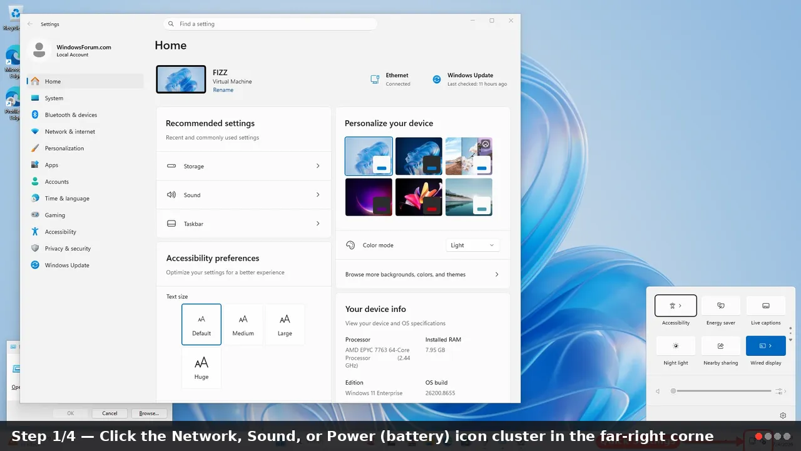
Task: Click Browse... in the Run dialog
Action: point(149,413)
